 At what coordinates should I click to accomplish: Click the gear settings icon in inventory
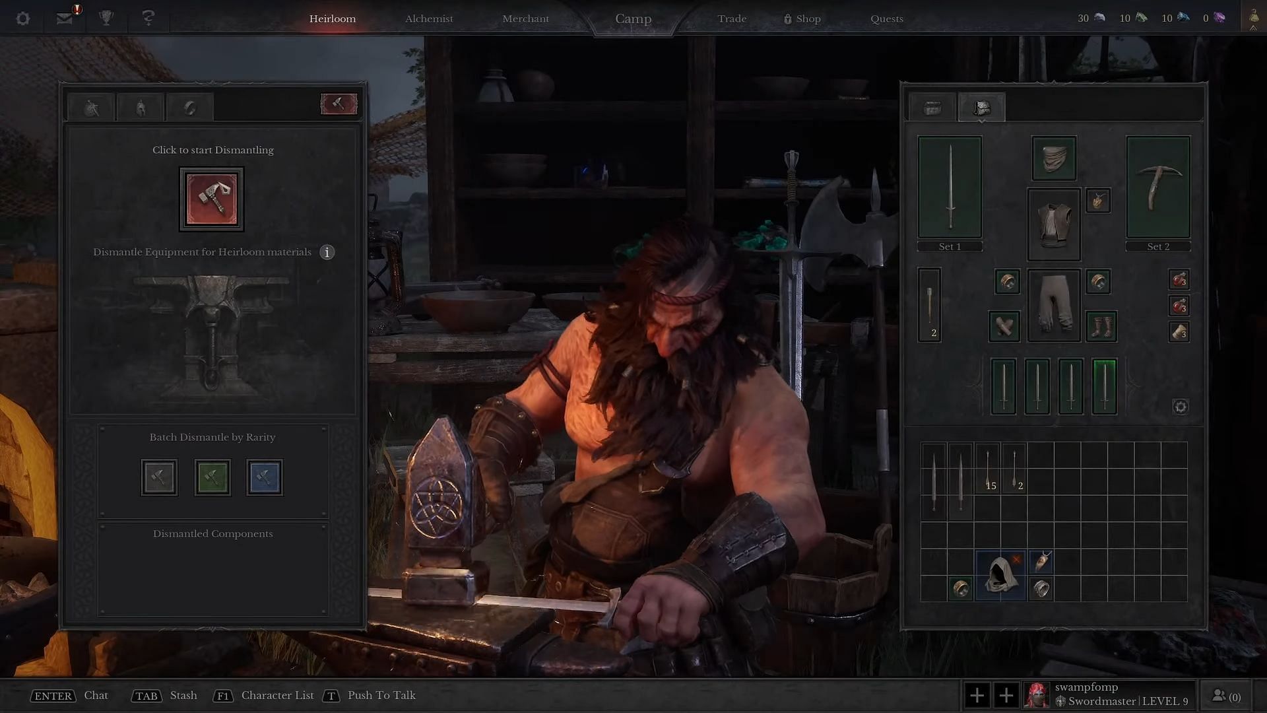[1180, 407]
